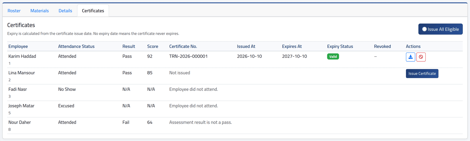
Task: Click the Revoked column header
Action: point(382,46)
